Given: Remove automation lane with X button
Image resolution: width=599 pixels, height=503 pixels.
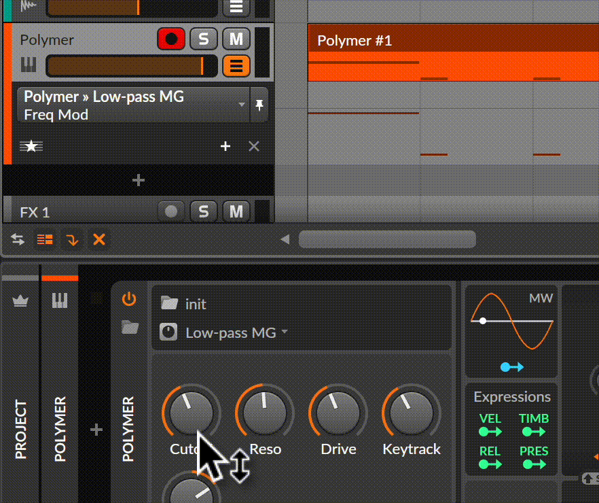Looking at the screenshot, I should (x=254, y=146).
